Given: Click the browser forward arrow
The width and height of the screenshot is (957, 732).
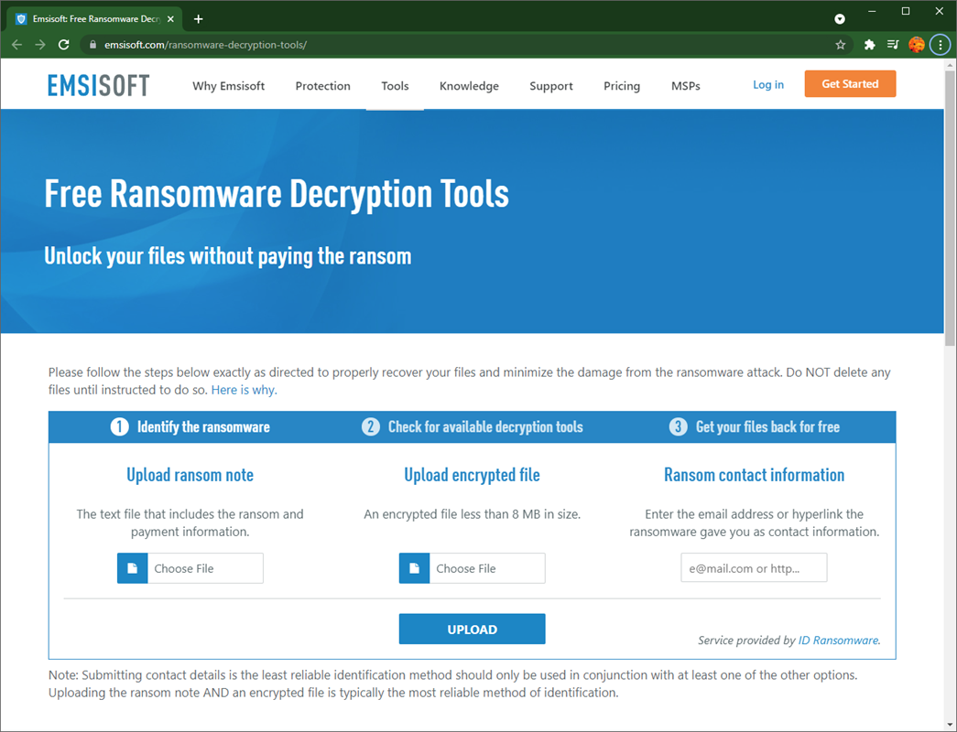Looking at the screenshot, I should [x=40, y=45].
